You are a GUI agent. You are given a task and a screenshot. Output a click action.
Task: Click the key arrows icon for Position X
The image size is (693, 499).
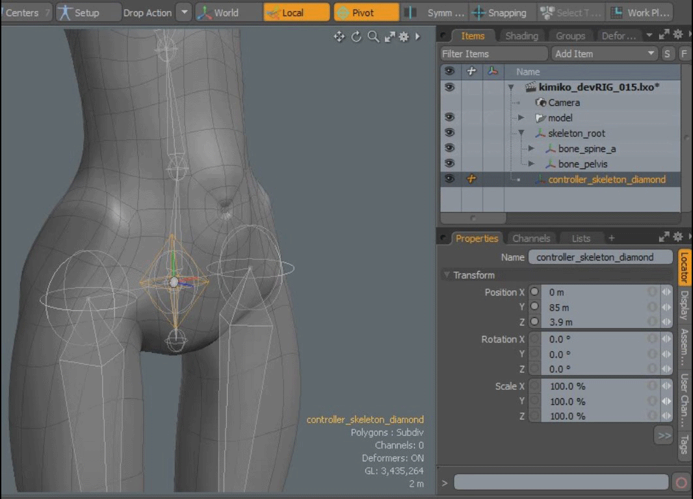666,292
